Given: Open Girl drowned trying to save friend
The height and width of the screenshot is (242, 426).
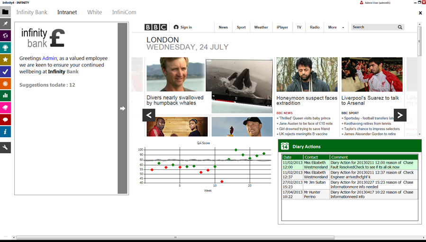Looking at the screenshot, I should tap(304, 129).
